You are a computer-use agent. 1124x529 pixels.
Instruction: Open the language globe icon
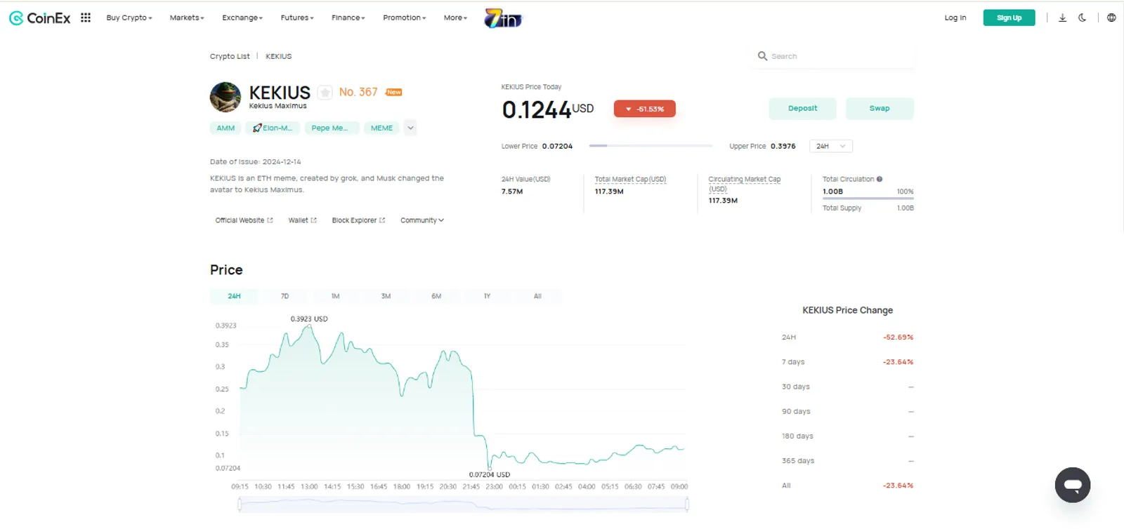(1111, 18)
